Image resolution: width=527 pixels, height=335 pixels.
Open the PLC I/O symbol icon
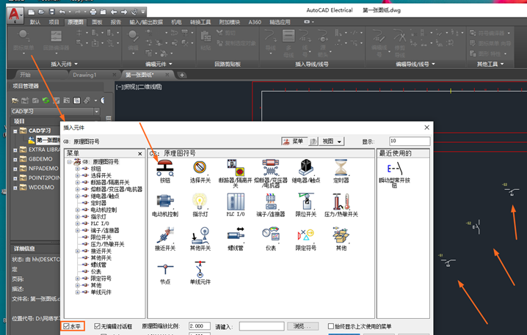click(x=236, y=202)
